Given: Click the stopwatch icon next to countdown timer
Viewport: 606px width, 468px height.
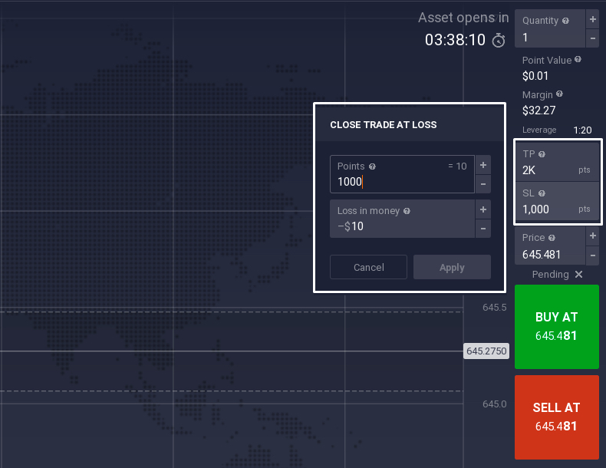Looking at the screenshot, I should point(499,40).
